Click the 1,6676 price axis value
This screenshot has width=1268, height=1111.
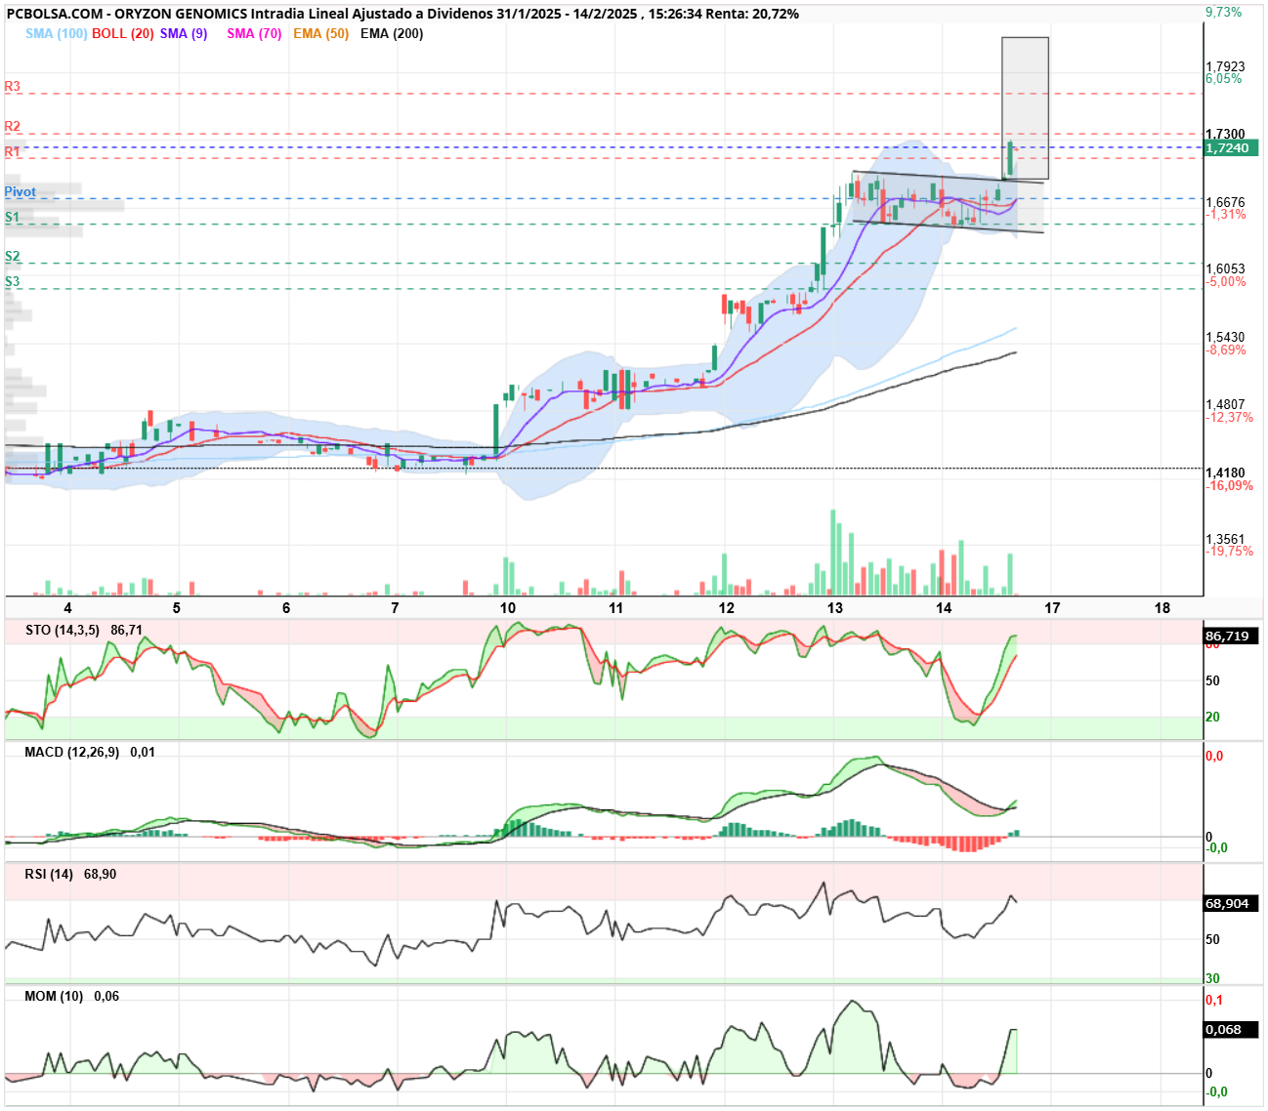[1225, 202]
